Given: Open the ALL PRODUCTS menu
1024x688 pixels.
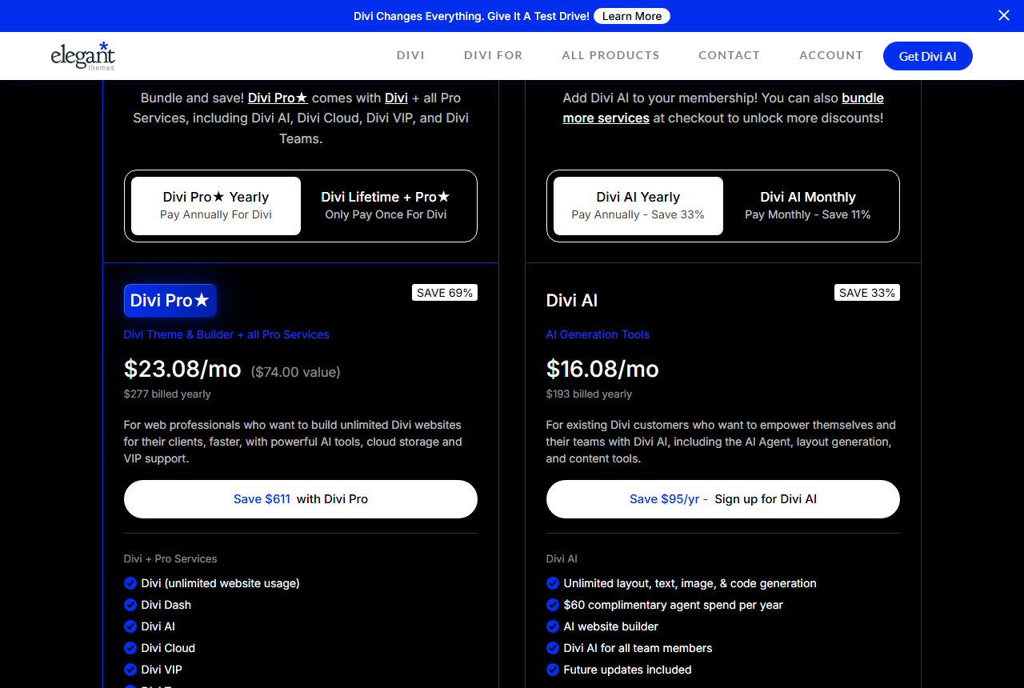Looking at the screenshot, I should point(610,55).
